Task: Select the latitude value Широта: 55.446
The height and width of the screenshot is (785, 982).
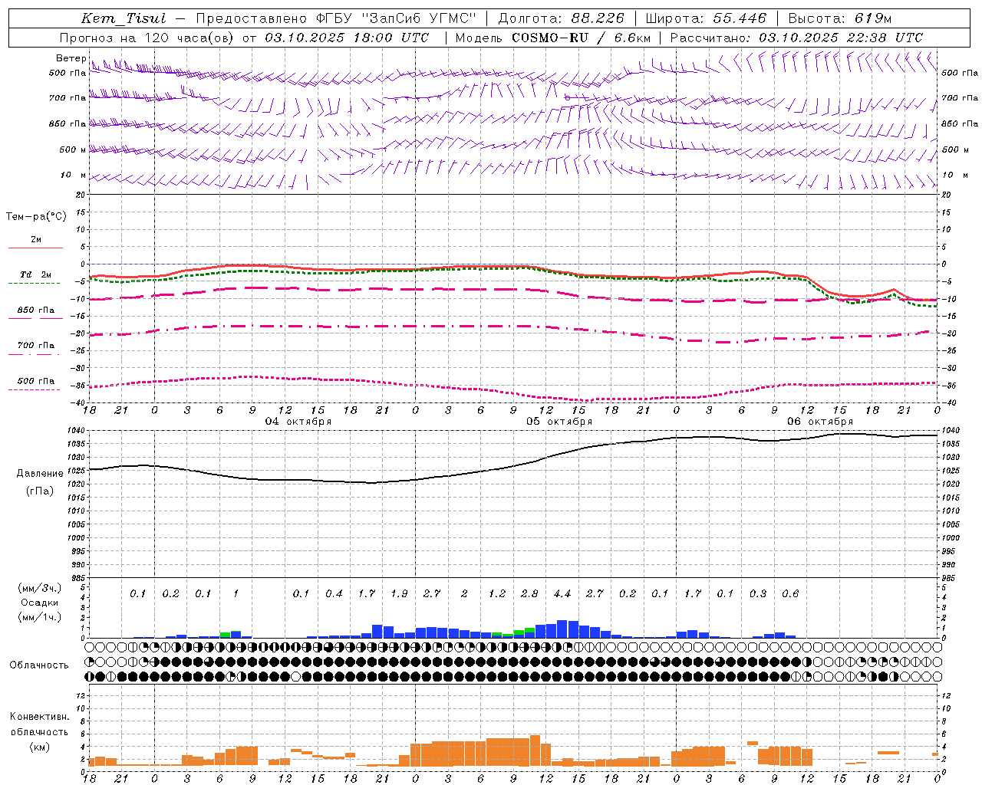Action: click(x=706, y=18)
